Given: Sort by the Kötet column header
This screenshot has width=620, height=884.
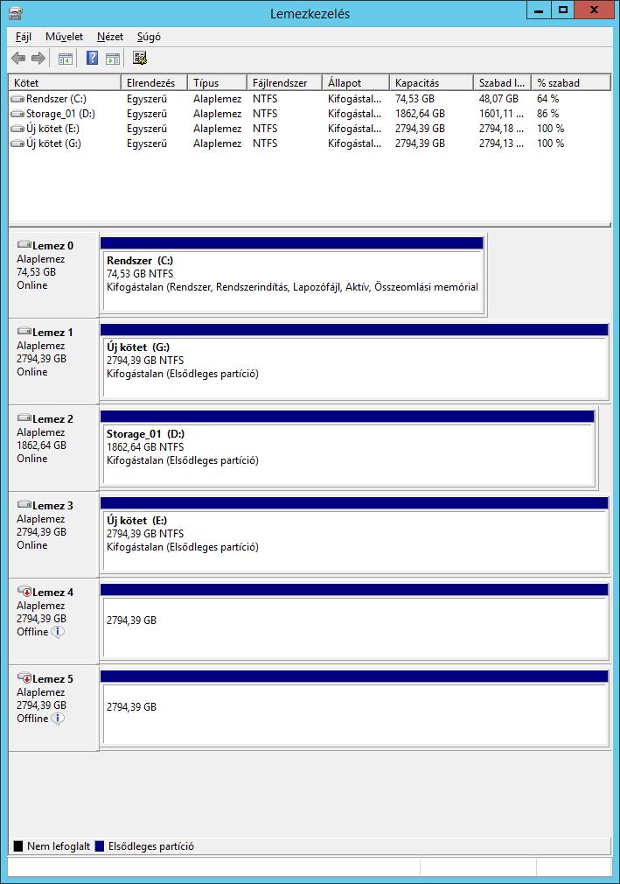Looking at the screenshot, I should coord(65,83).
